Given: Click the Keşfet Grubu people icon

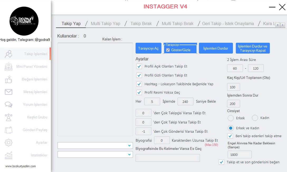Looking at the screenshot, I should coord(9,117).
